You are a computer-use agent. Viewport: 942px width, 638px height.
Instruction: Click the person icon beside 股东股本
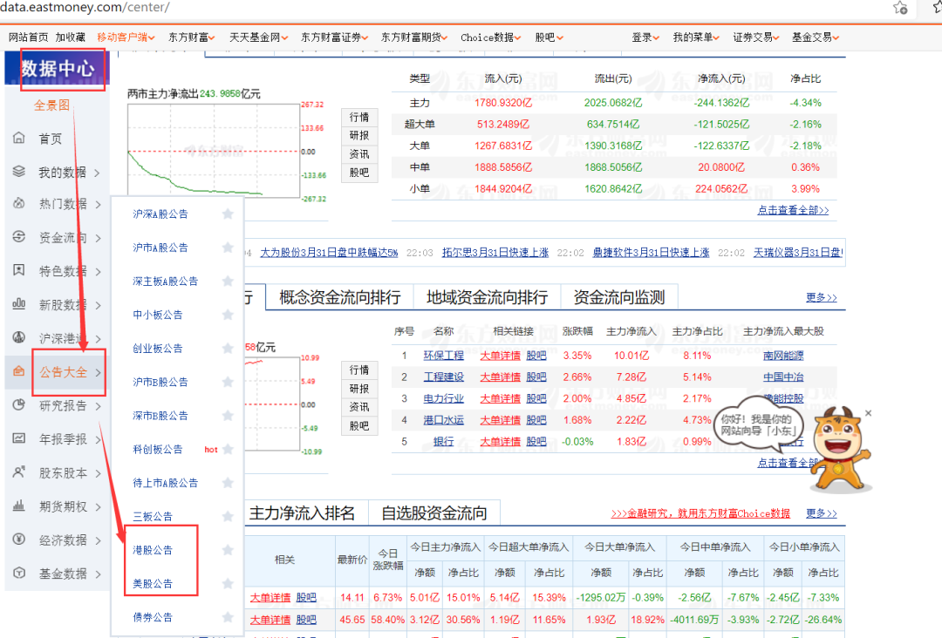[19, 472]
